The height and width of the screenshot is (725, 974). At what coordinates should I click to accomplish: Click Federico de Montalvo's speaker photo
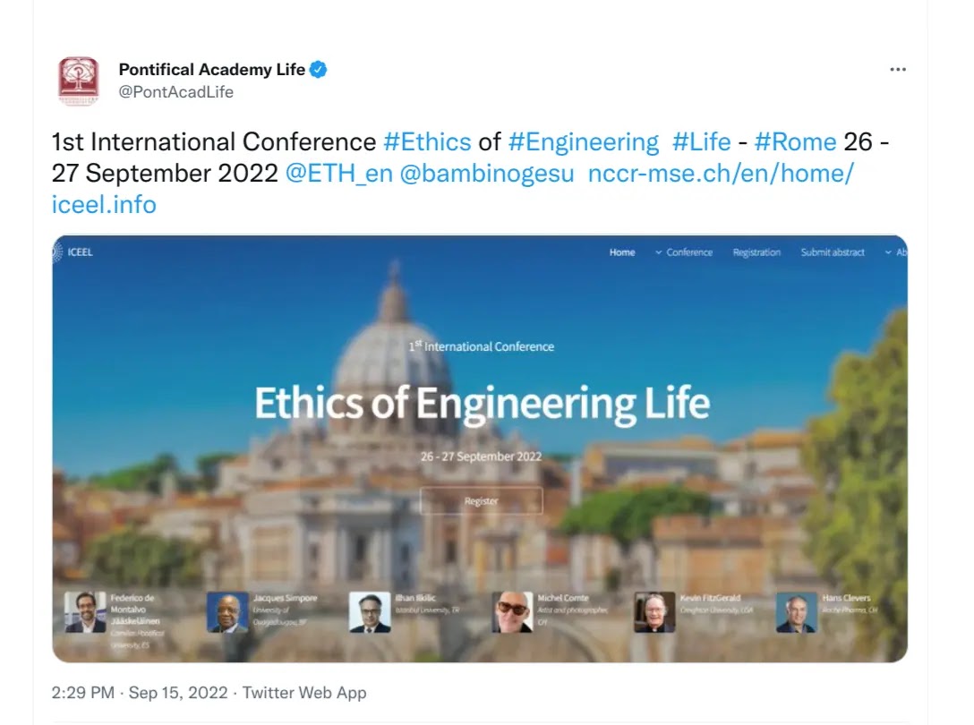pyautogui.click(x=85, y=612)
